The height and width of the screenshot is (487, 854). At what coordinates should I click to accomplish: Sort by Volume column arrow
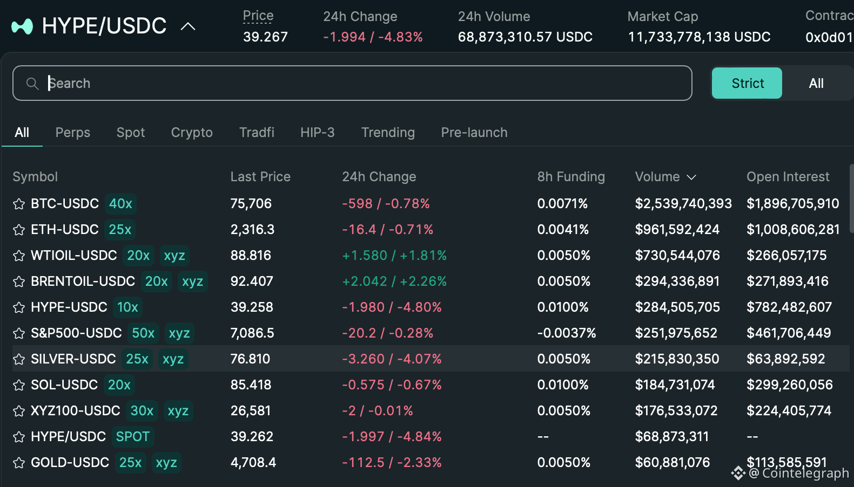point(691,177)
